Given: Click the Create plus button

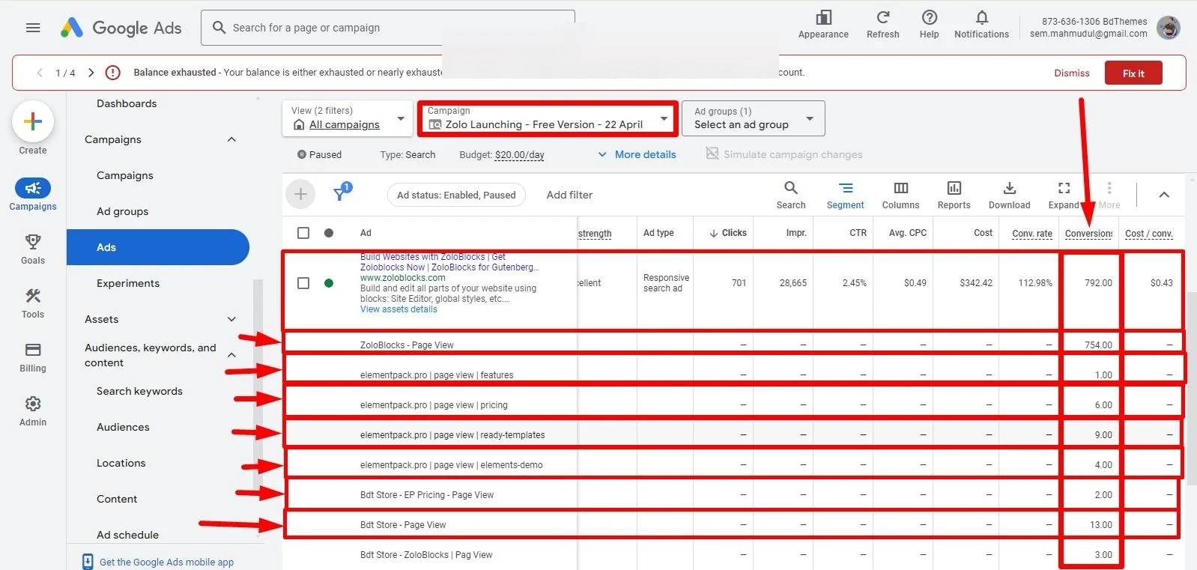Looking at the screenshot, I should tap(33, 121).
